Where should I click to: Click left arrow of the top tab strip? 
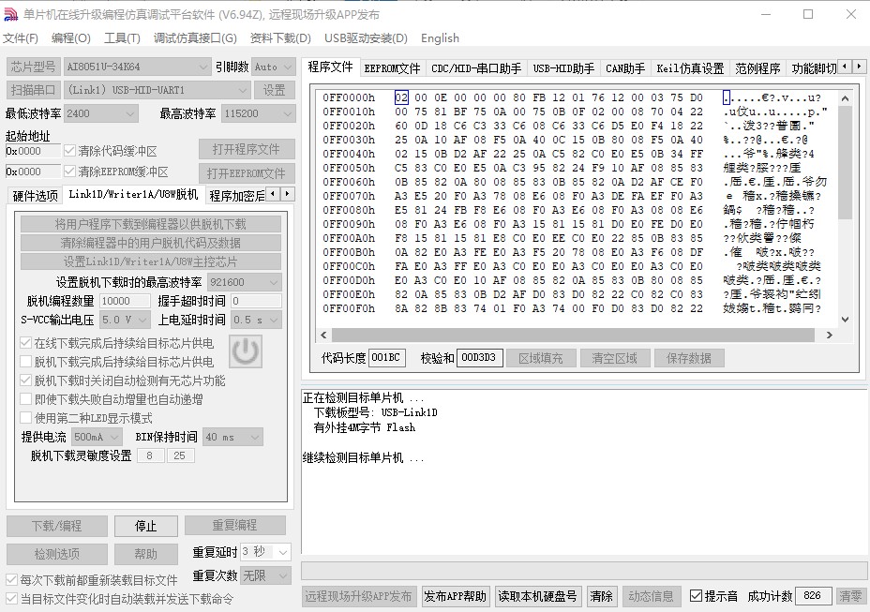click(x=845, y=66)
